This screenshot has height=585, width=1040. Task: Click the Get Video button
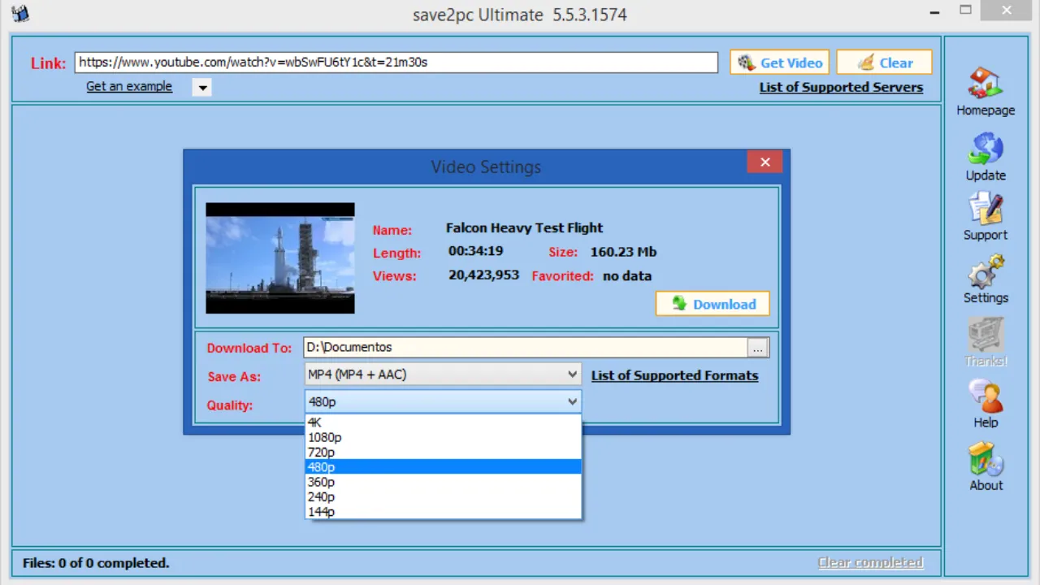tap(779, 63)
